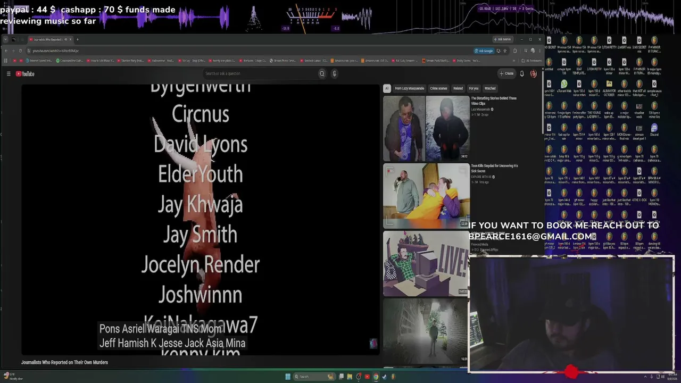Open the LIVE cartoon video thumbnail
681x383 pixels.
(426, 263)
